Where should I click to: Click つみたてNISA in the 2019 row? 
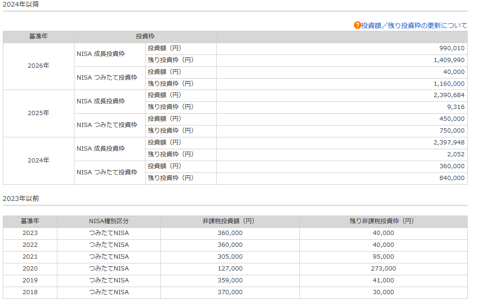(109, 280)
